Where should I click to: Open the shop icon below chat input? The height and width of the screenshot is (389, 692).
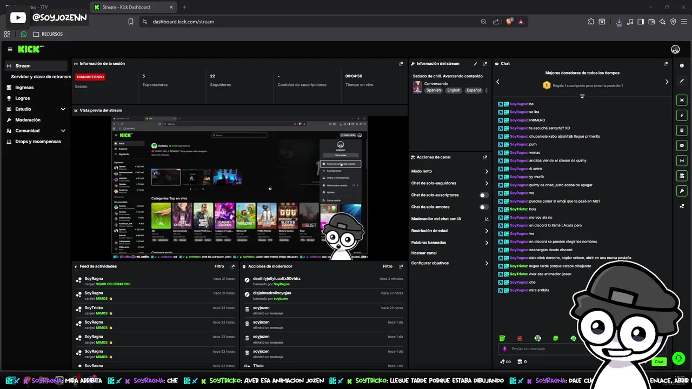pyautogui.click(x=520, y=361)
